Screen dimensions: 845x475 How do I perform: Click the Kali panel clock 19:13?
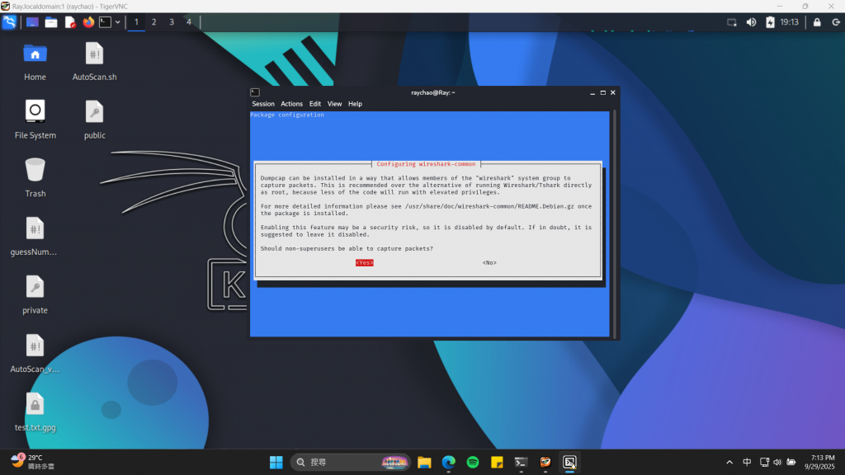[x=790, y=22]
